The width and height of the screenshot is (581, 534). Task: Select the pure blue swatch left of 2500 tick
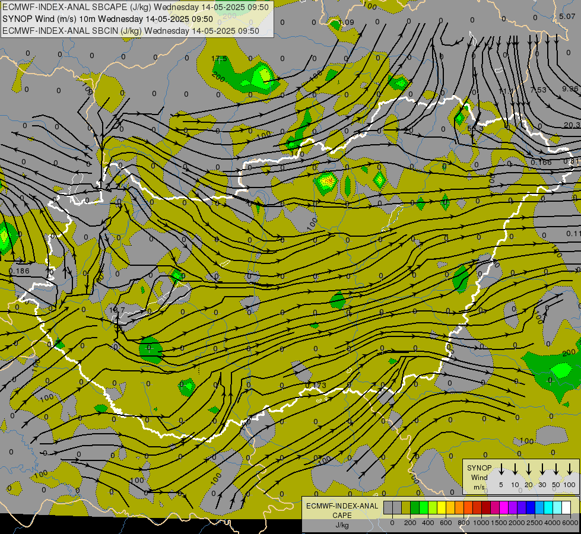point(530,507)
